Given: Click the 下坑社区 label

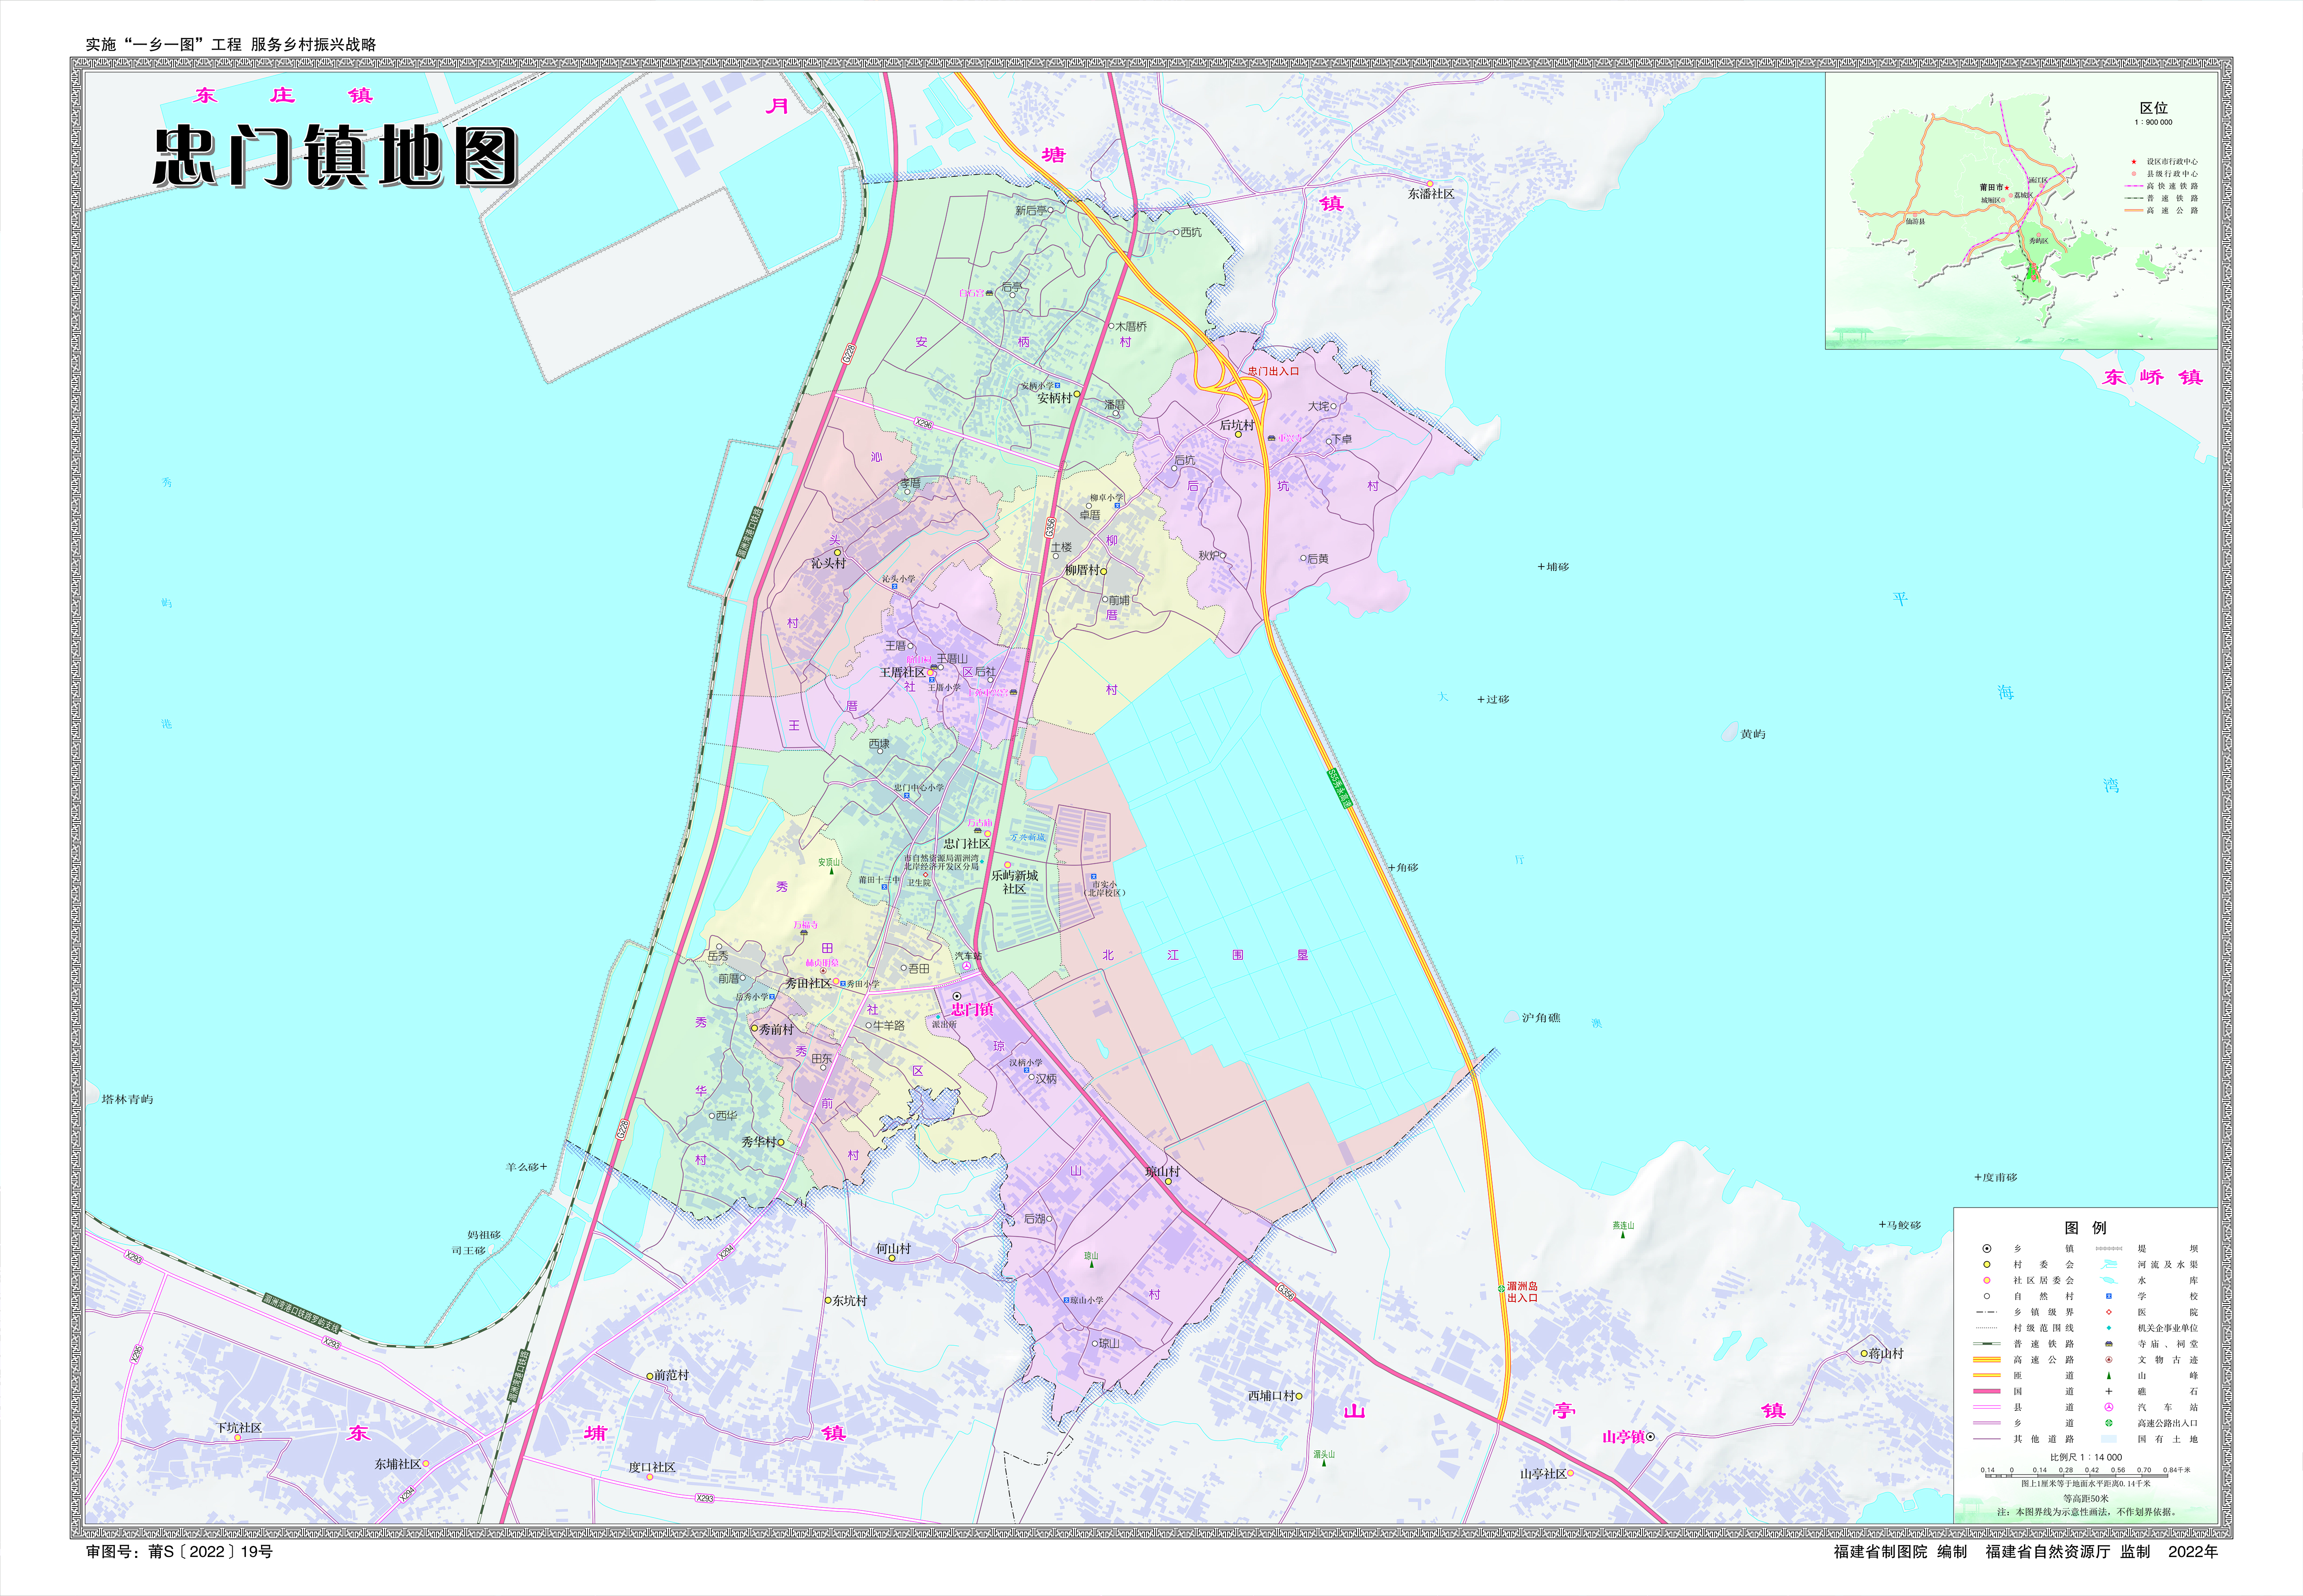Looking at the screenshot, I should (239, 1428).
